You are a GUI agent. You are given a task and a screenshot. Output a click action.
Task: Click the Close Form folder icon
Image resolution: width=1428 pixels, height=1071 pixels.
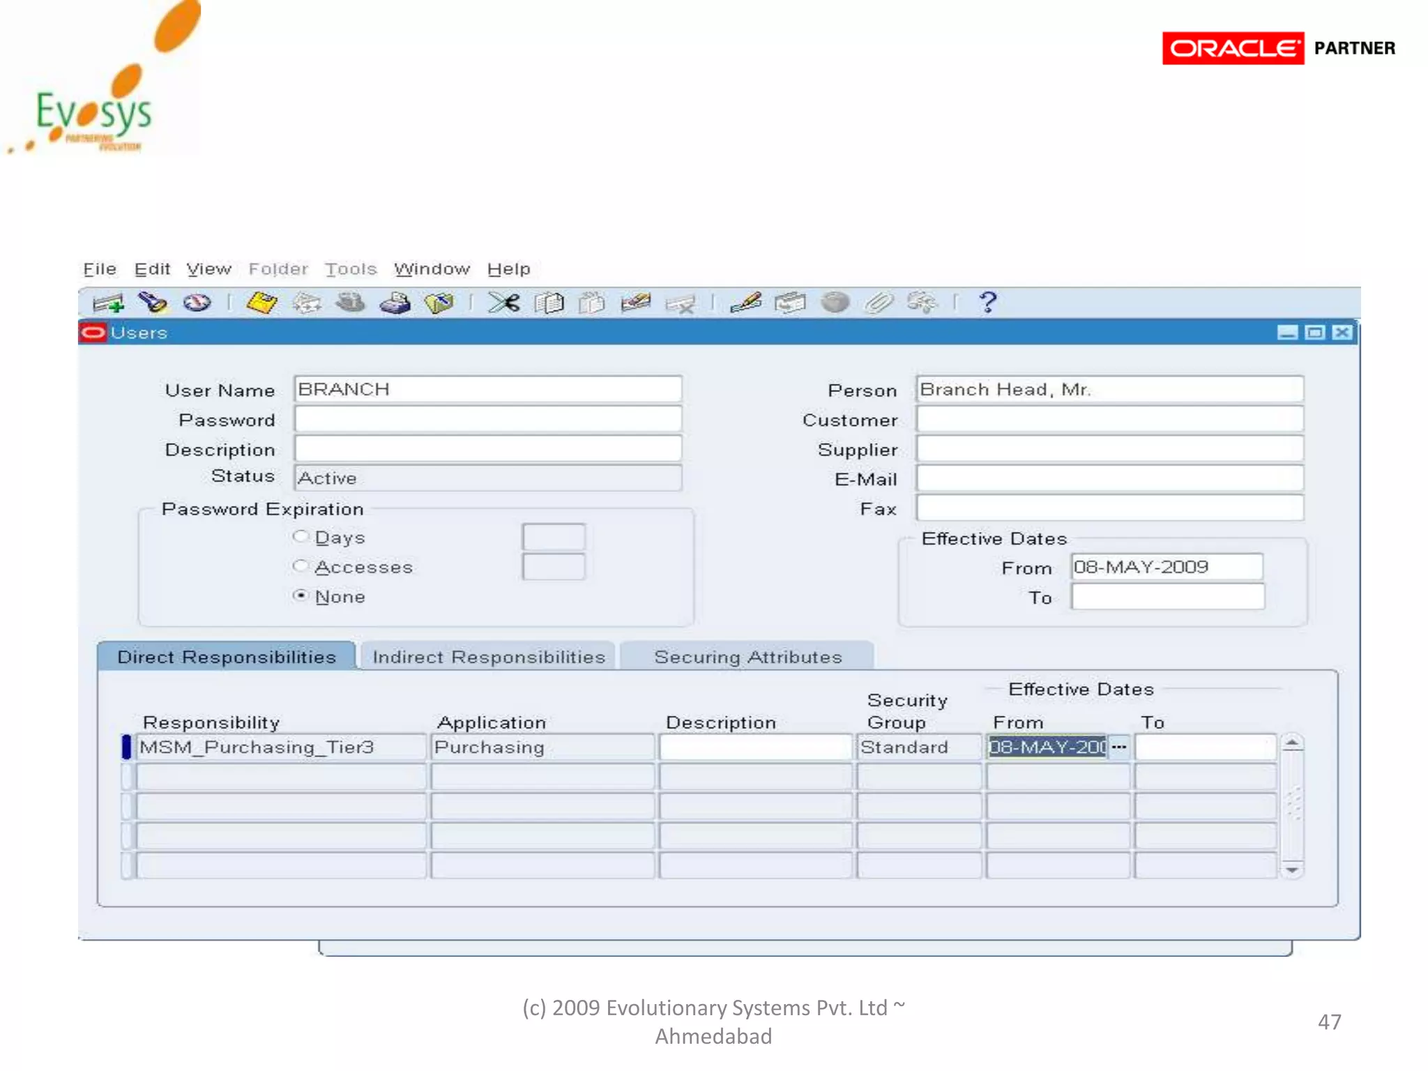(439, 303)
